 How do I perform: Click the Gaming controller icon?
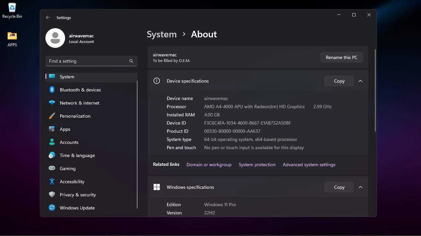[x=52, y=168]
